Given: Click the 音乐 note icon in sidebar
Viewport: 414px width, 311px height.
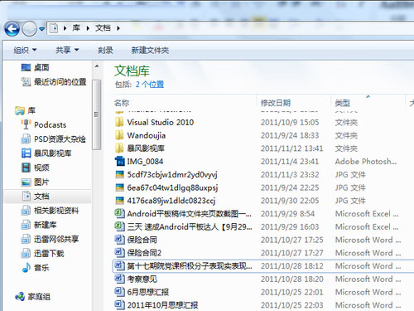Looking at the screenshot, I should pyautogui.click(x=26, y=268).
